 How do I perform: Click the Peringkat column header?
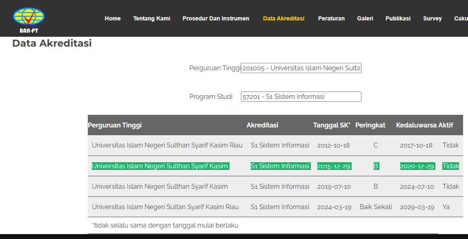click(370, 125)
